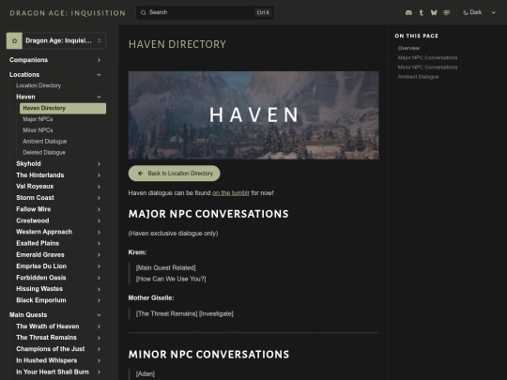Open The Threat Remains quest
Image resolution: width=507 pixels, height=380 pixels.
(46, 338)
